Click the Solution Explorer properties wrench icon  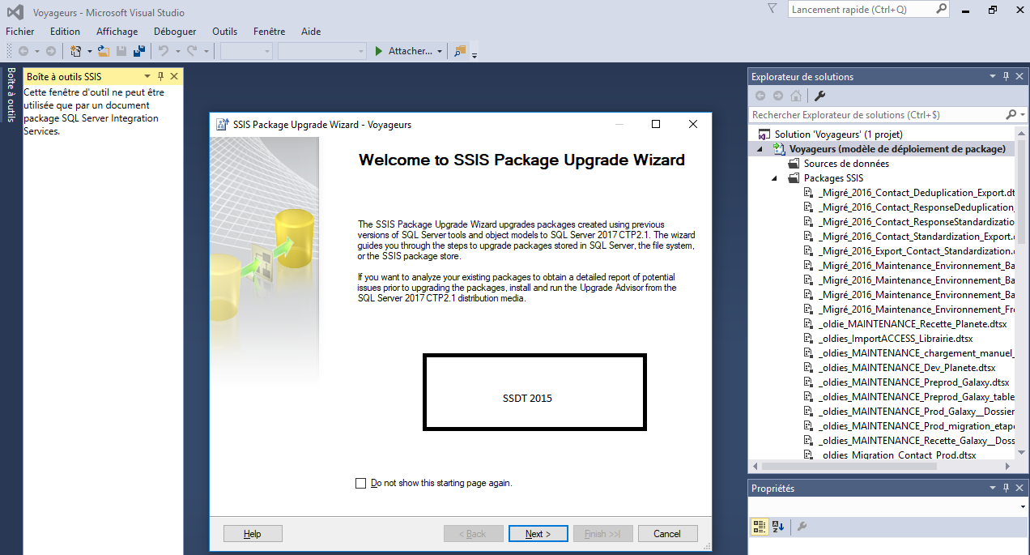(819, 96)
